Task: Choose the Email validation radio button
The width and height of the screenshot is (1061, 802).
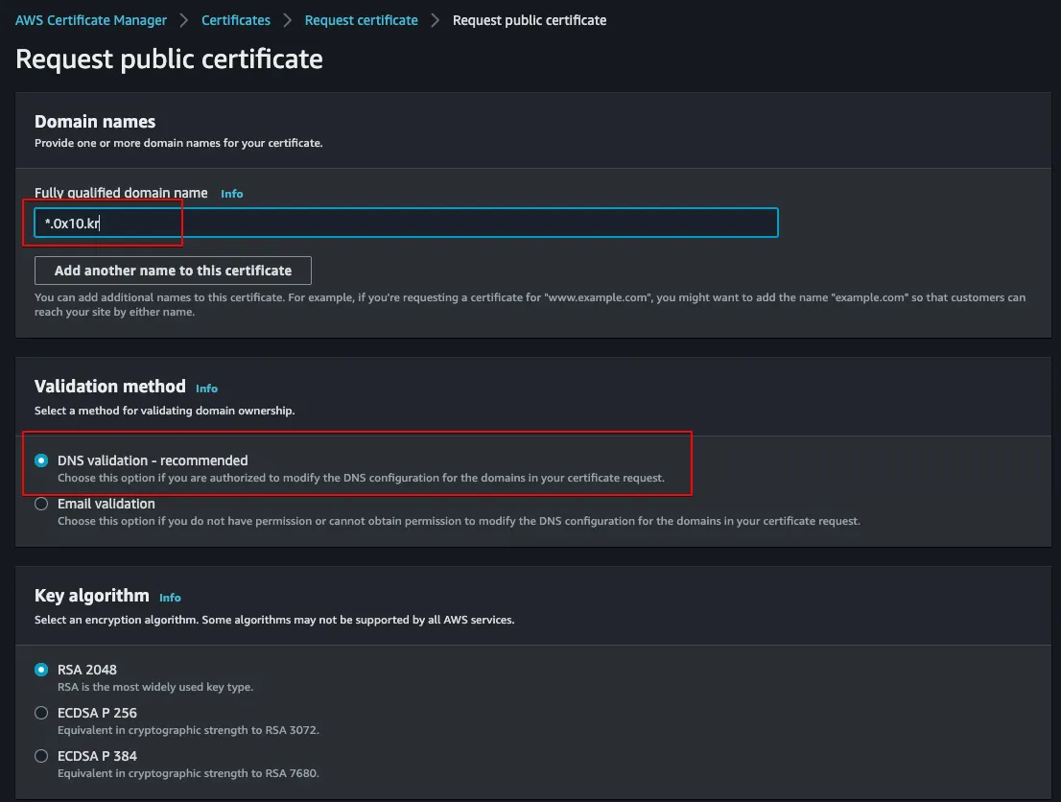Action: coord(41,504)
